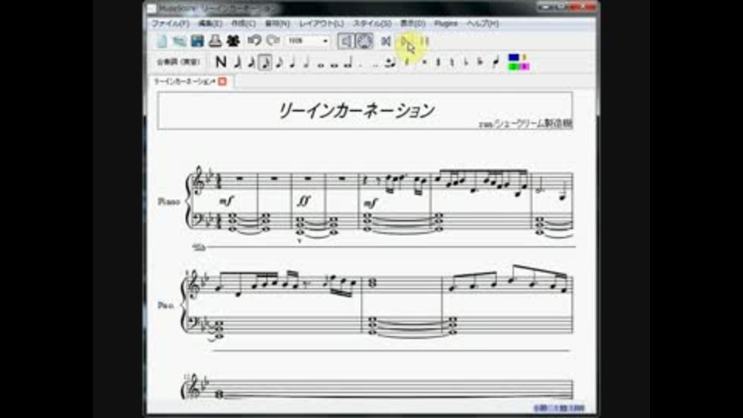Toggle rest entry in the note toolbar

tap(406, 62)
